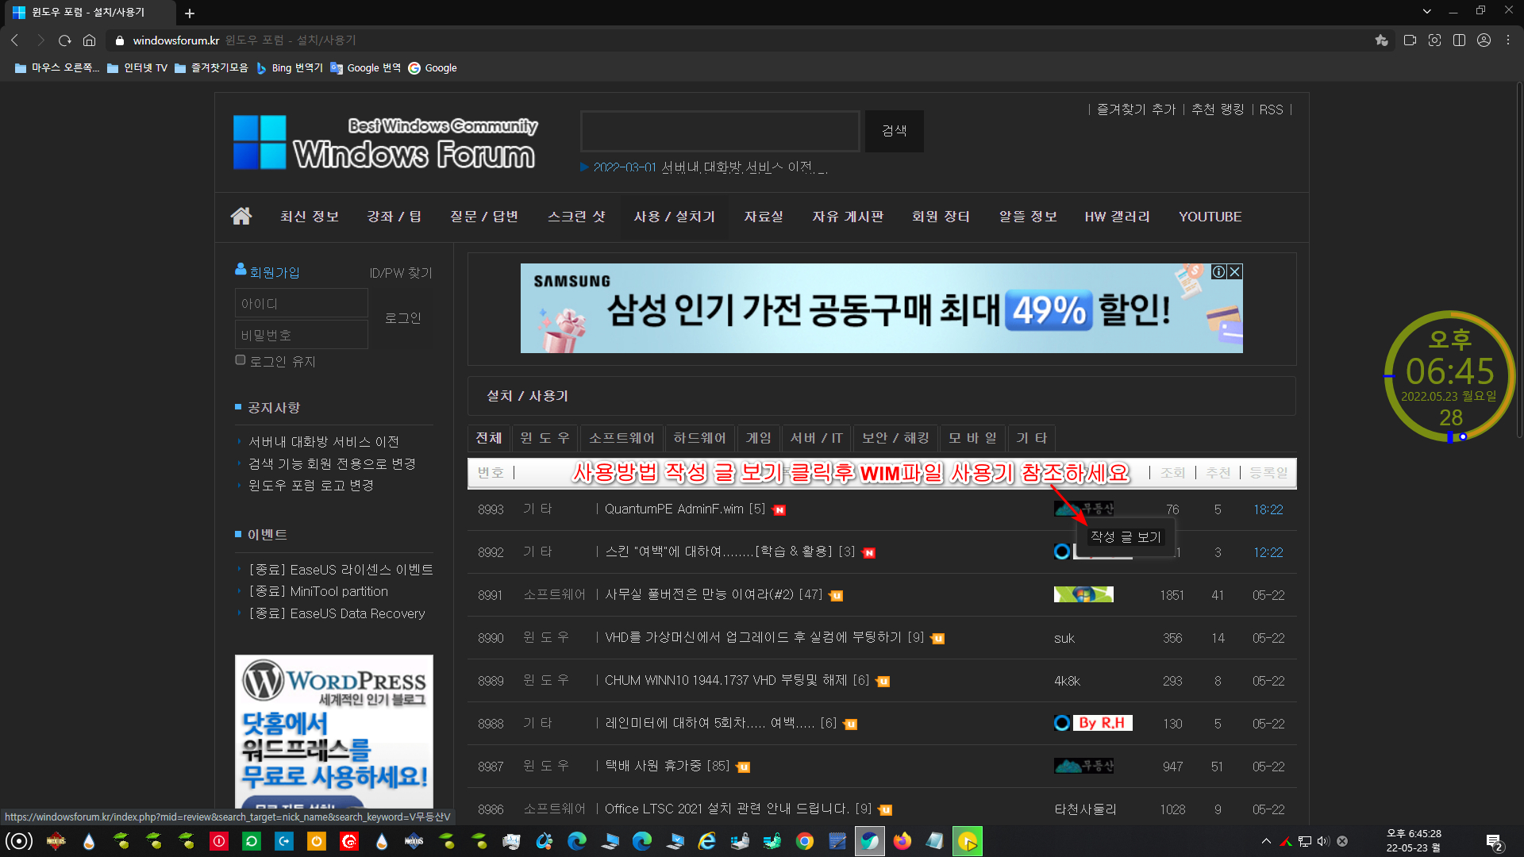Open new tab with plus button
The height and width of the screenshot is (857, 1524).
click(x=190, y=13)
